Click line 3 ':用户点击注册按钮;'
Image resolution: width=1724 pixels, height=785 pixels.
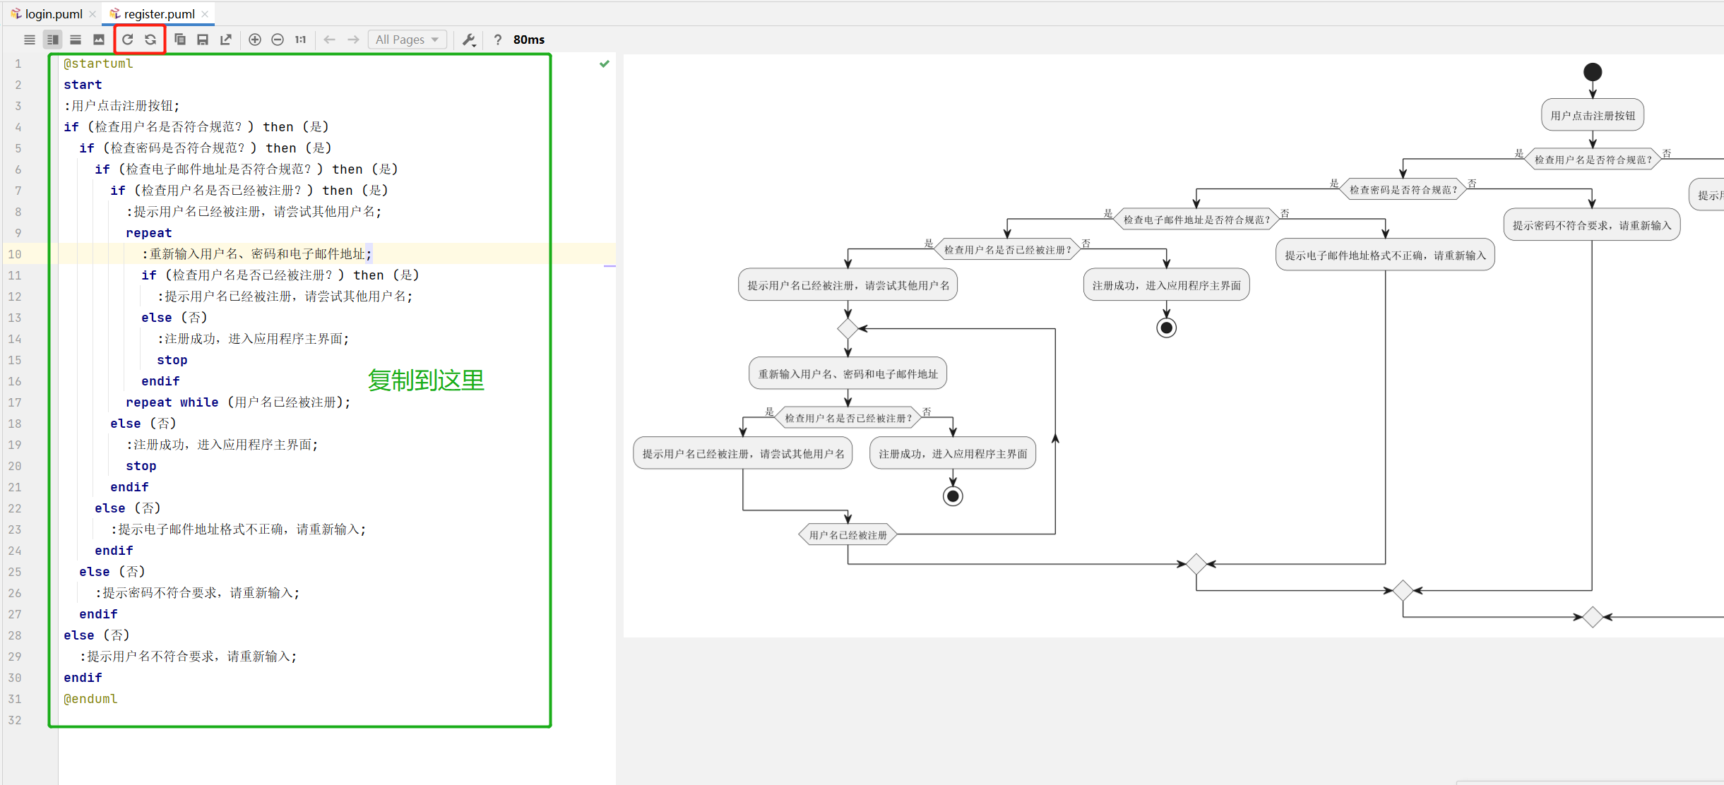pos(121,106)
